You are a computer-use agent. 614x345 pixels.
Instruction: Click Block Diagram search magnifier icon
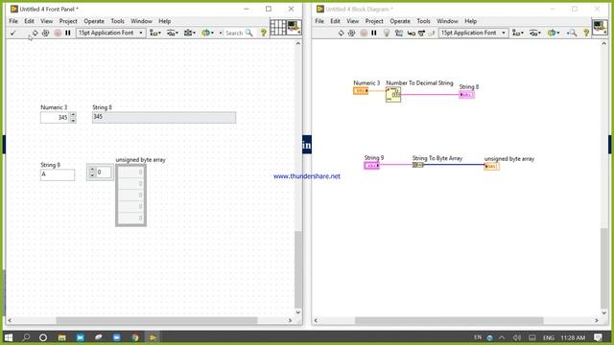[x=572, y=34]
